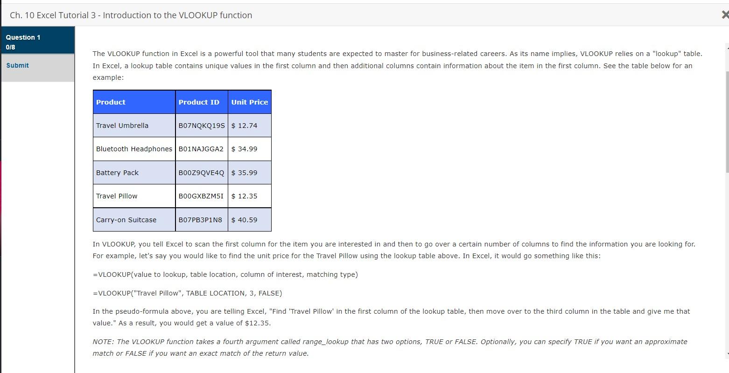Click the "Travel Pillow" VLOOKUP example formula
The height and width of the screenshot is (373, 729).
coord(187,293)
